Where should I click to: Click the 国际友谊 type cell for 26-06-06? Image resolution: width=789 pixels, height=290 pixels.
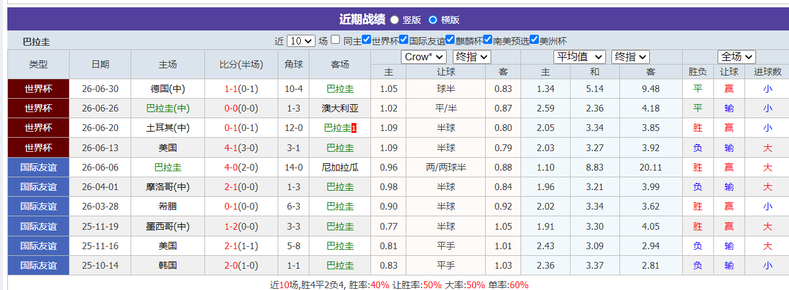pyautogui.click(x=38, y=167)
